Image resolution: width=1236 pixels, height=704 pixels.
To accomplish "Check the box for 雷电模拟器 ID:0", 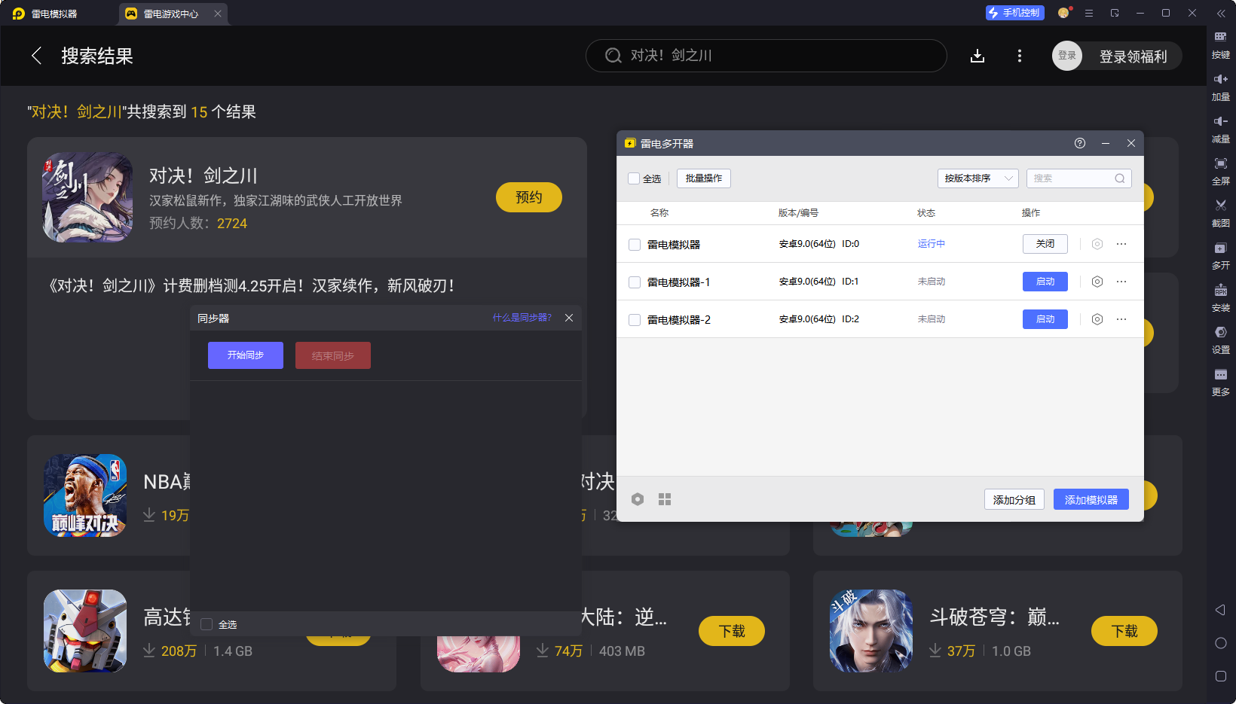I will (635, 245).
